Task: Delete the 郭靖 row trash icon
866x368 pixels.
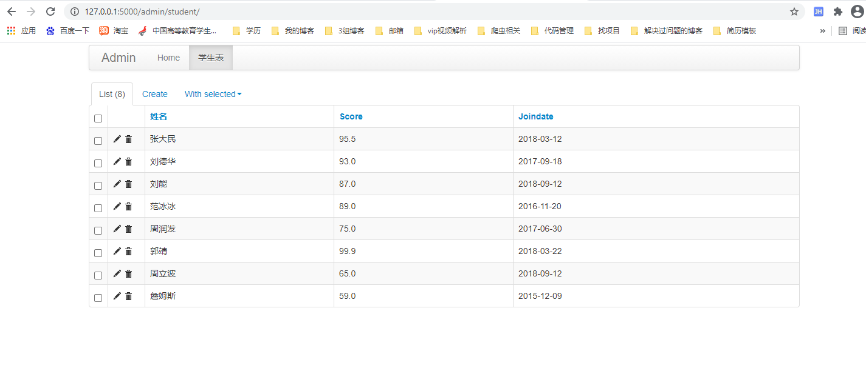Action: [128, 251]
